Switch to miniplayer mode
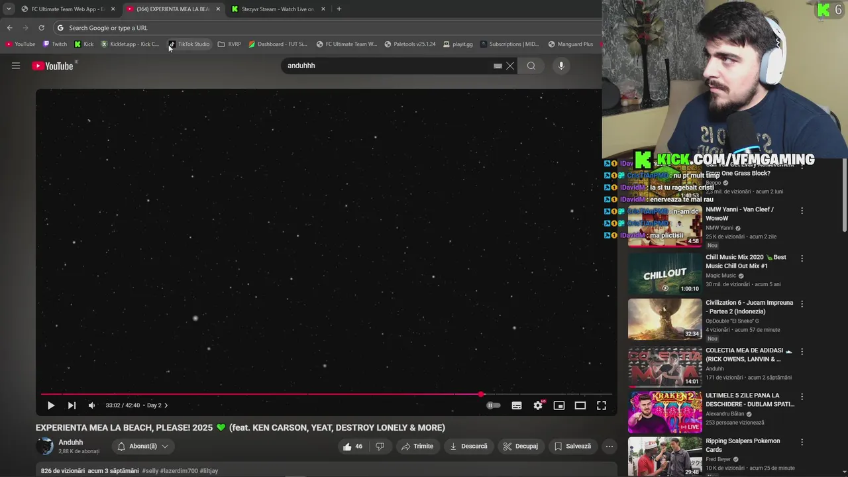The width and height of the screenshot is (848, 477). point(559,405)
